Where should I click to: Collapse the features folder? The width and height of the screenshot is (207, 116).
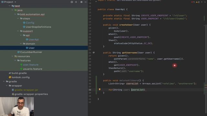point(15,61)
